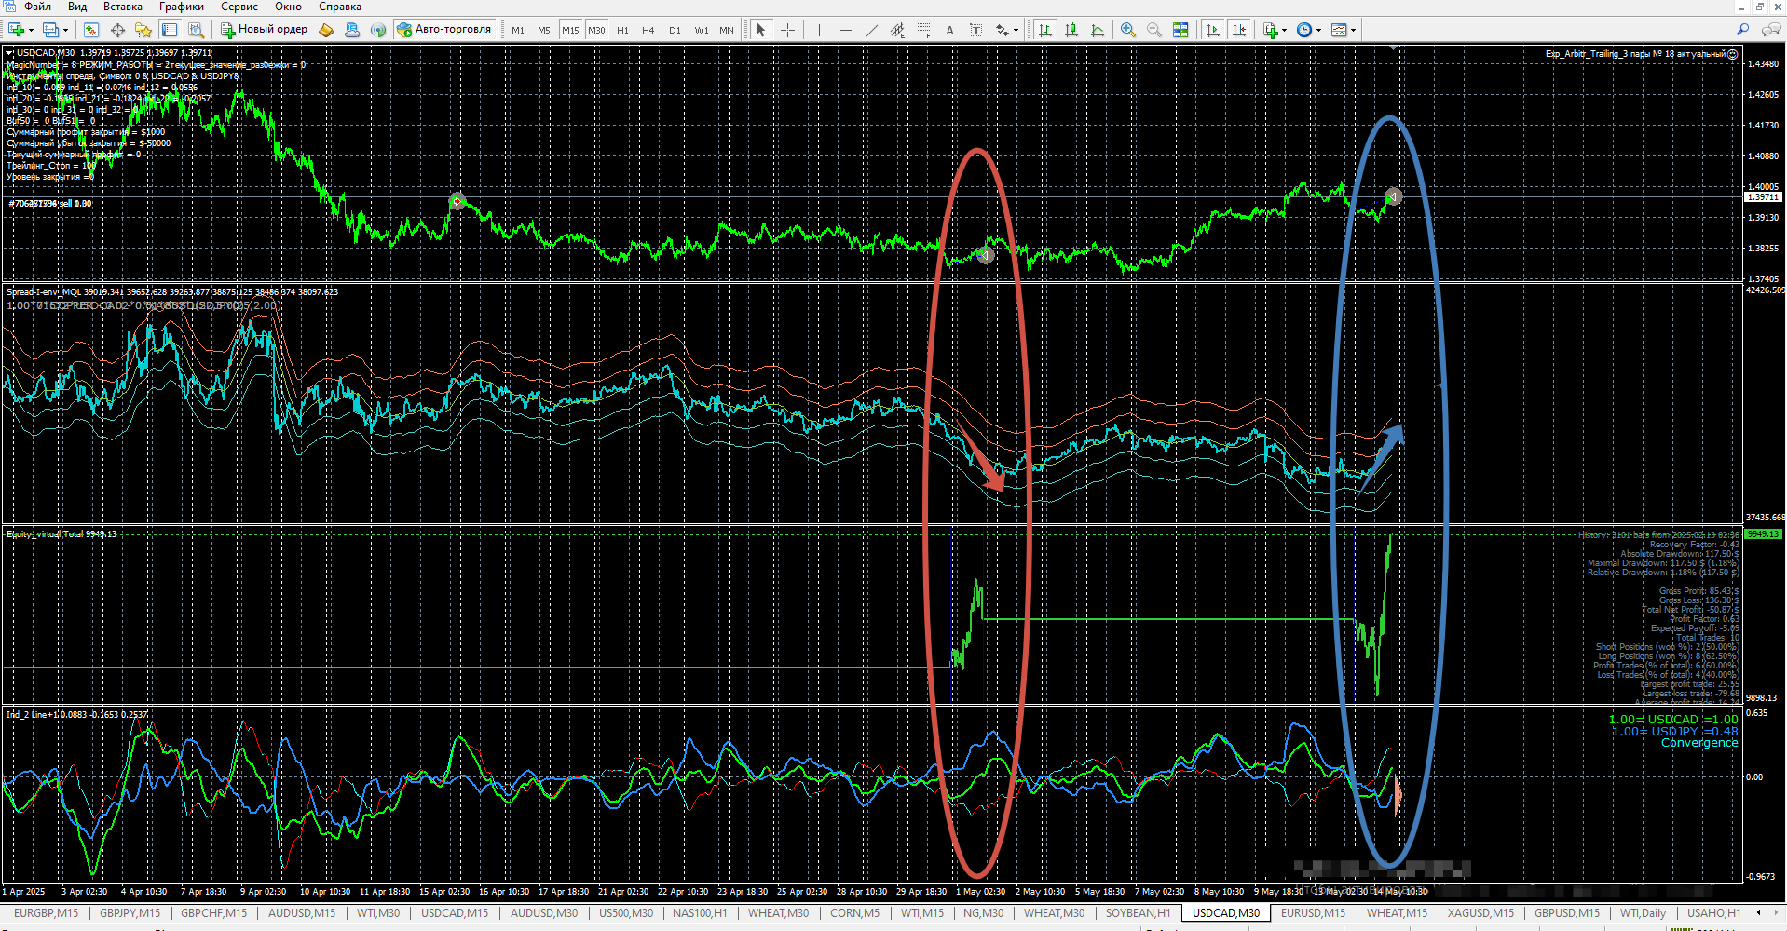The width and height of the screenshot is (1787, 931).
Task: Zoom out on the chart
Action: (1154, 30)
